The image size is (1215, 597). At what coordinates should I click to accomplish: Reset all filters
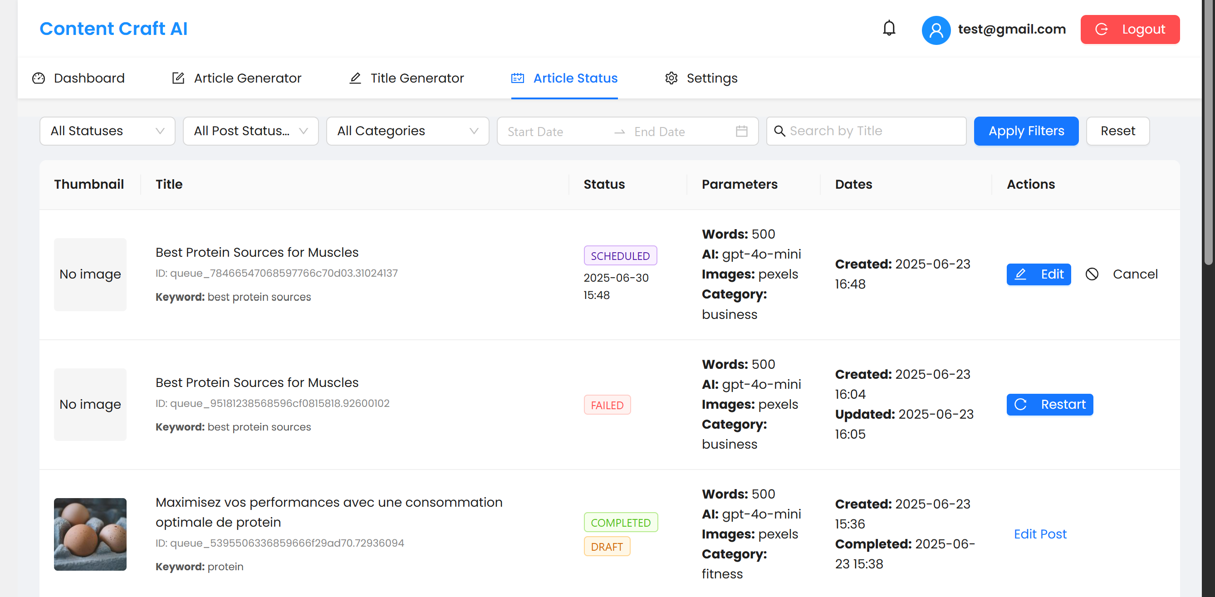[x=1117, y=131]
